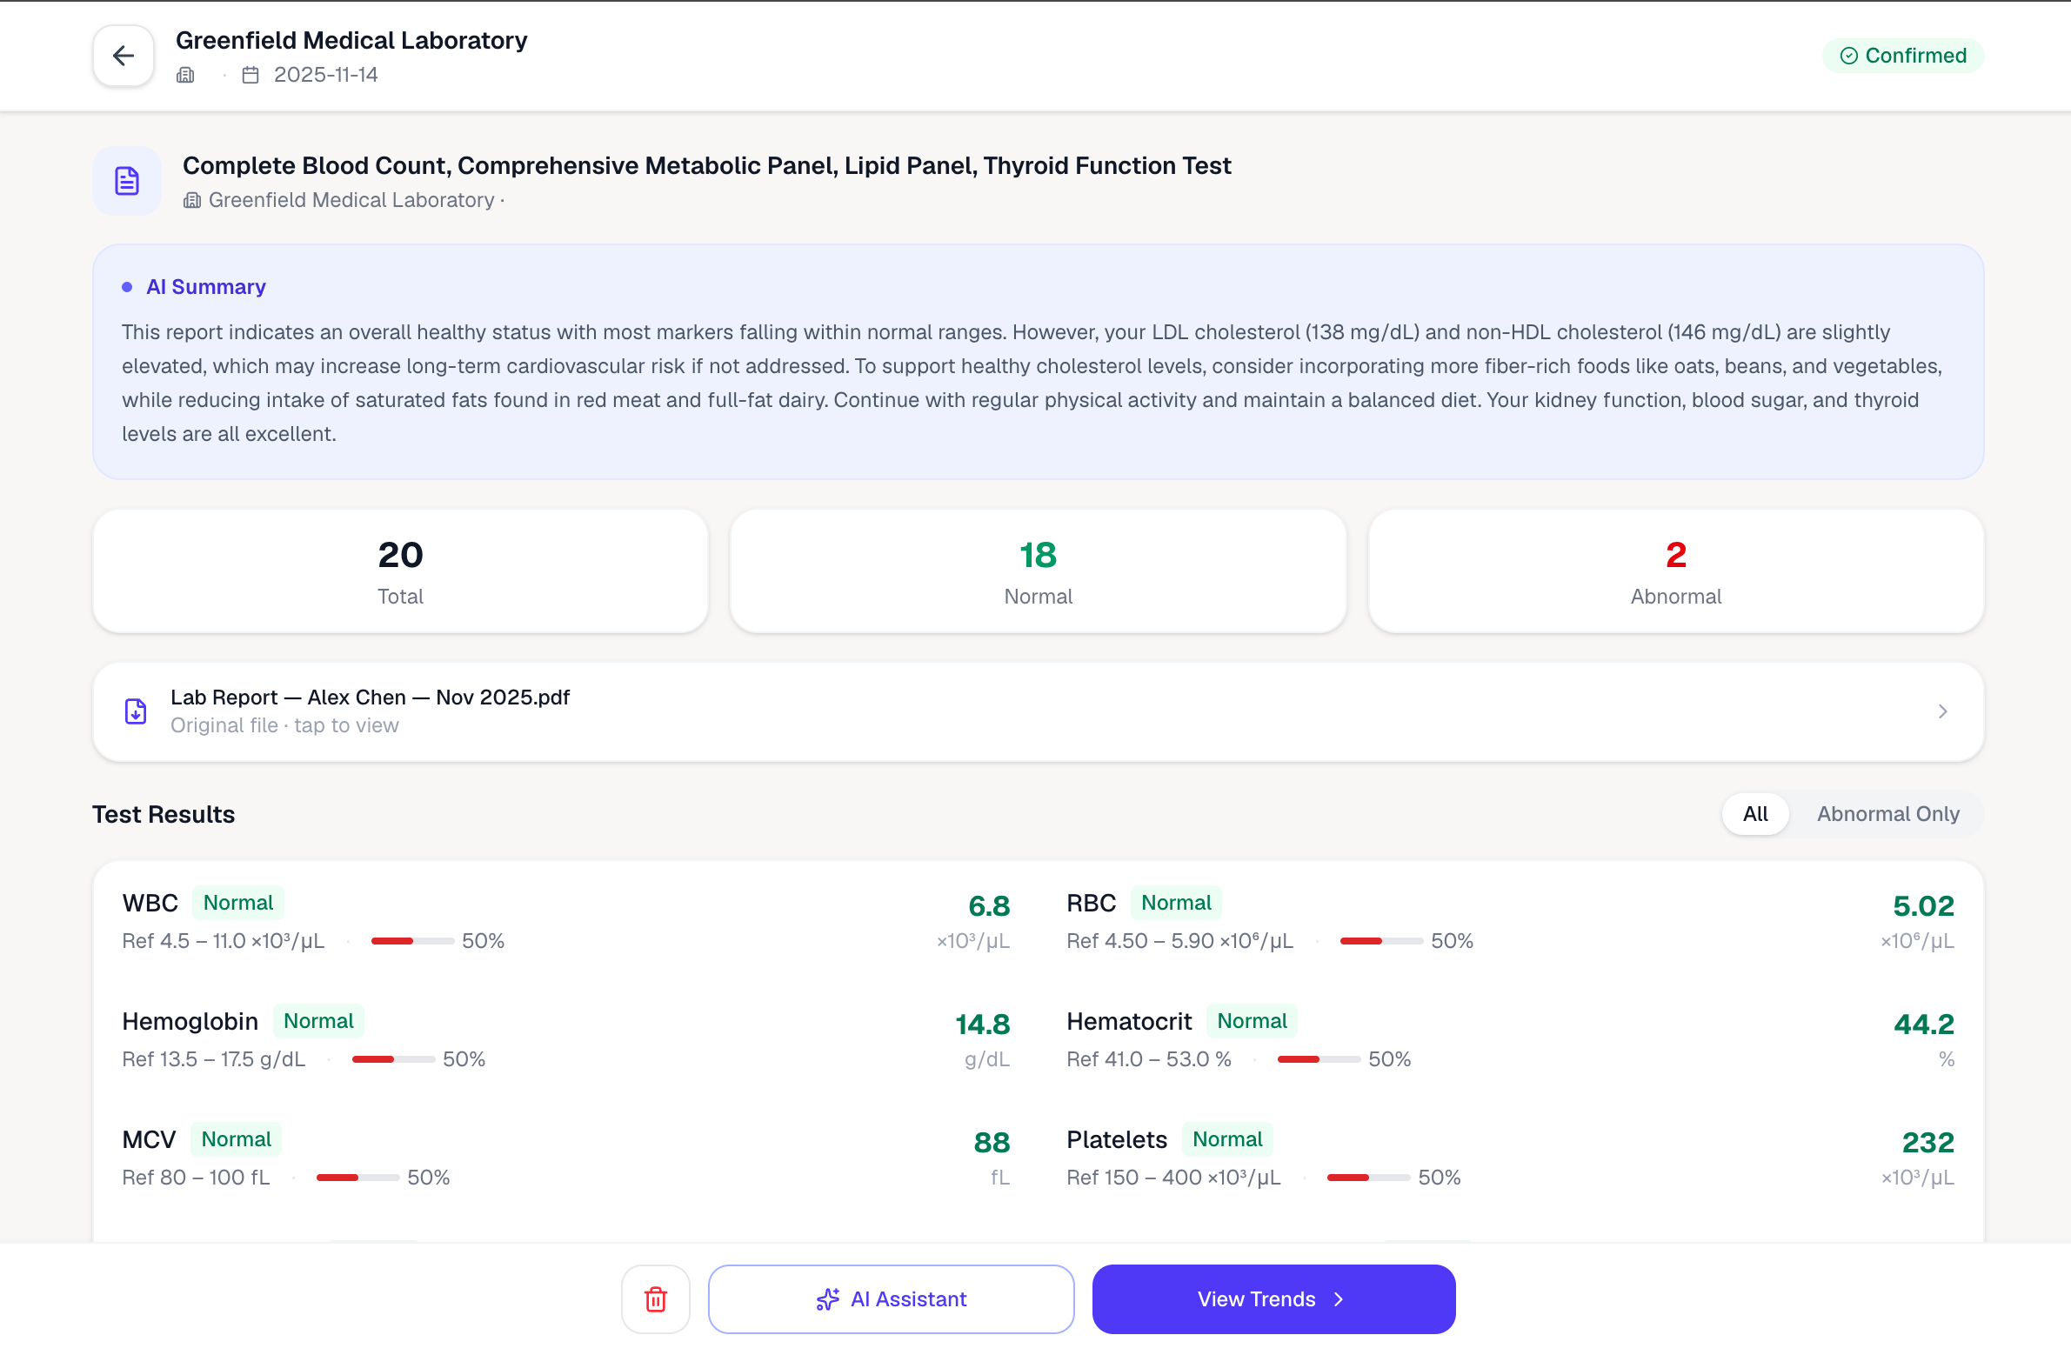Click the Hemoglobin 50% range bar
Viewport: 2071px width, 1355px height.
point(393,1059)
